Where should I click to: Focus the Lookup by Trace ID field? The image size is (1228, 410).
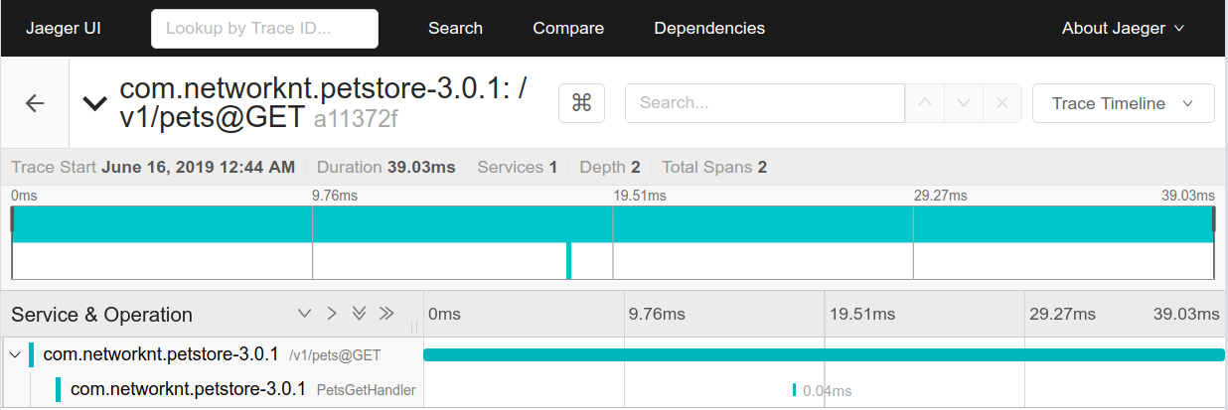click(265, 29)
